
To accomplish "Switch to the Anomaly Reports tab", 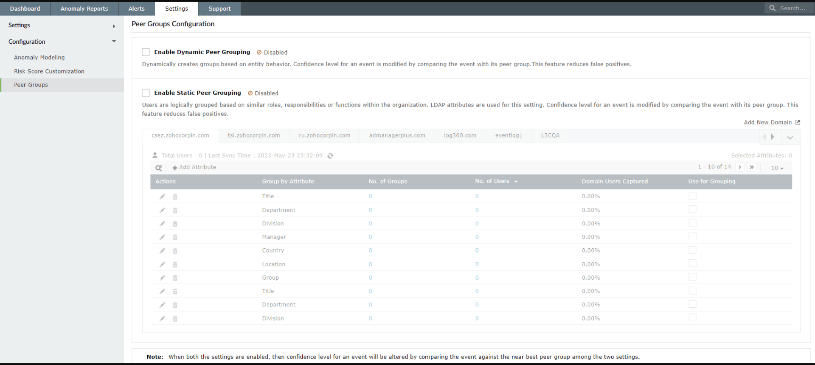I will (84, 8).
